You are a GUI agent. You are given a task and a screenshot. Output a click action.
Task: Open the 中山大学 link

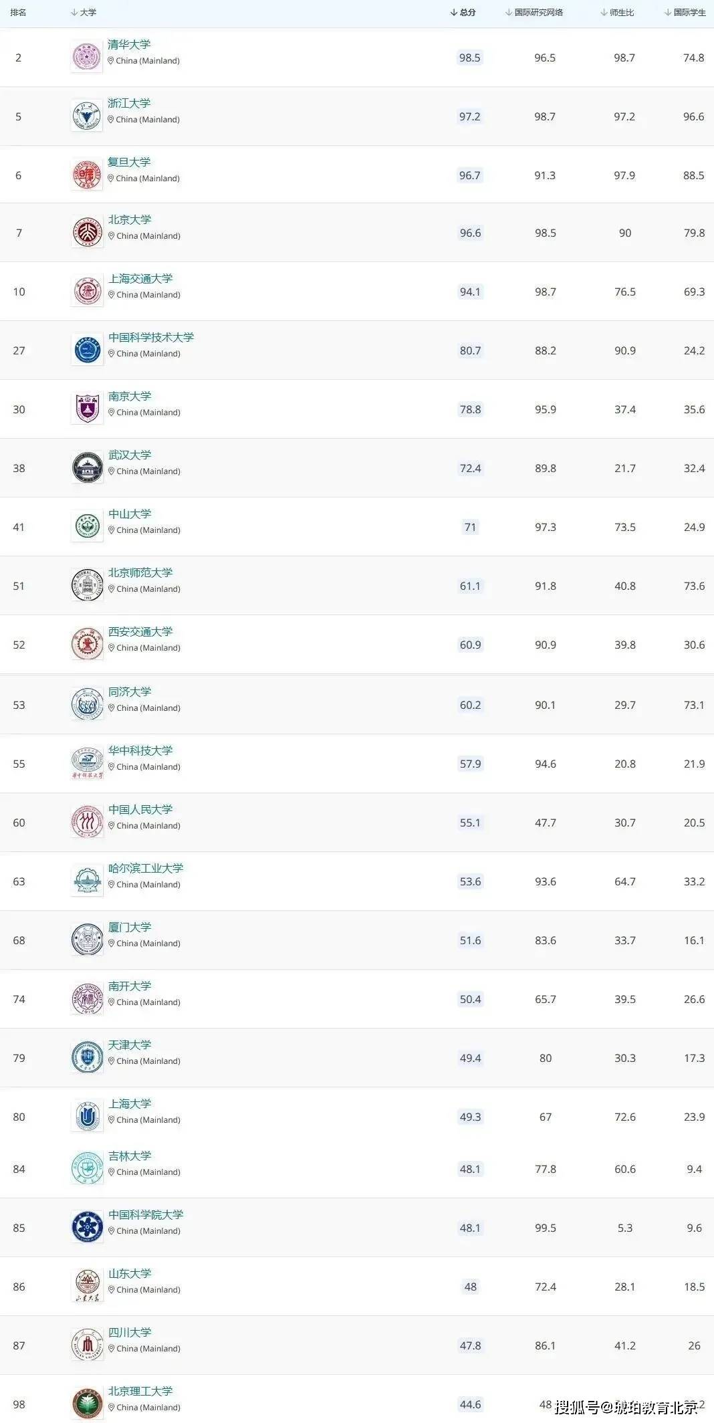[x=130, y=514]
